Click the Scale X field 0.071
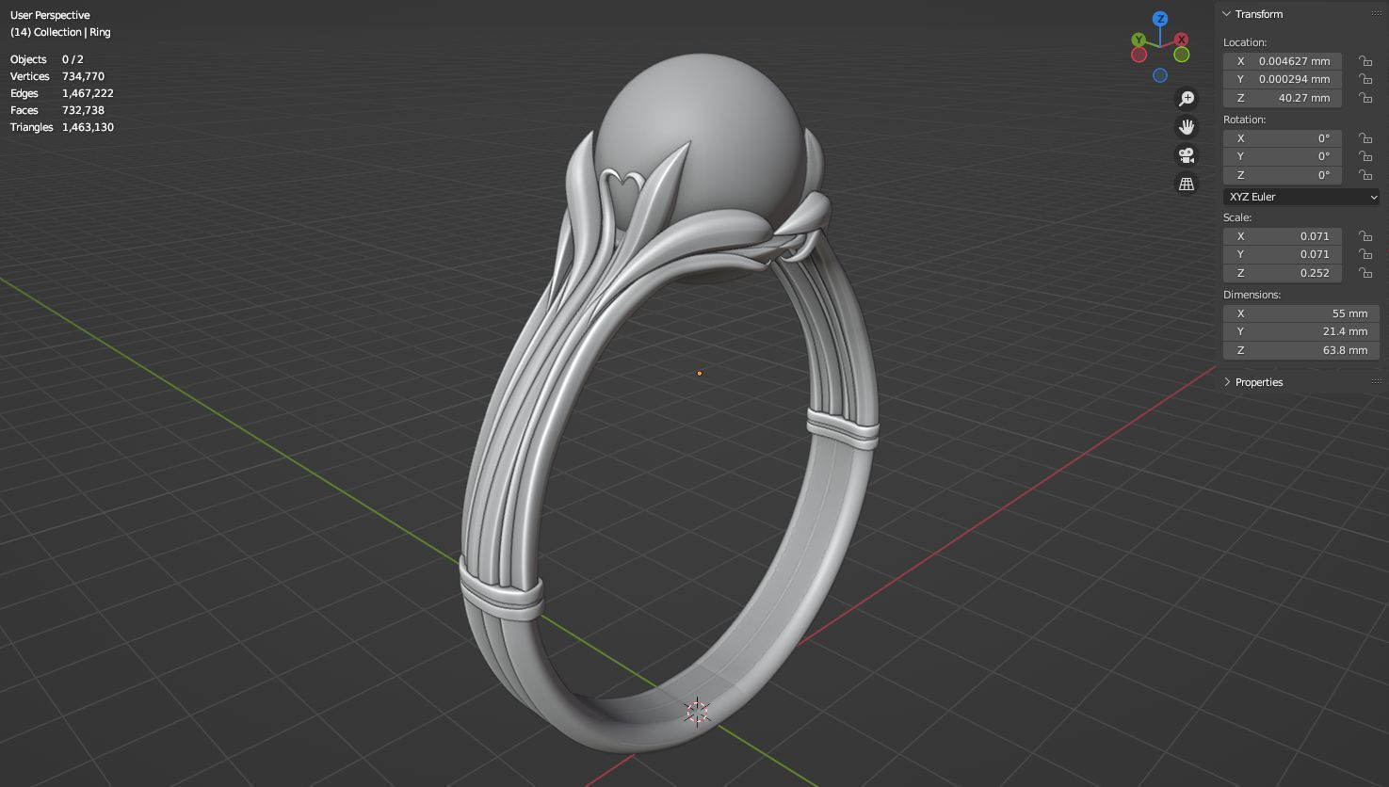Screen dimensions: 1389x787 1283,236
